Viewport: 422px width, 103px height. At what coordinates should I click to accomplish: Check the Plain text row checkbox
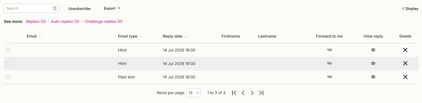[8, 77]
